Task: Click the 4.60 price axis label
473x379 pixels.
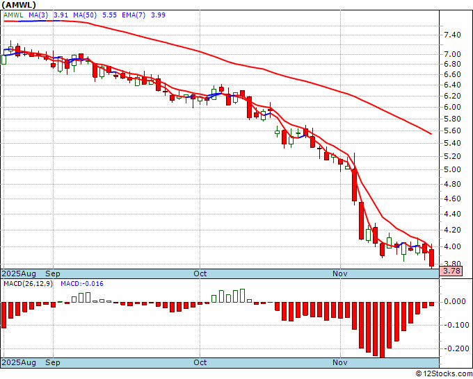Action: coord(453,199)
